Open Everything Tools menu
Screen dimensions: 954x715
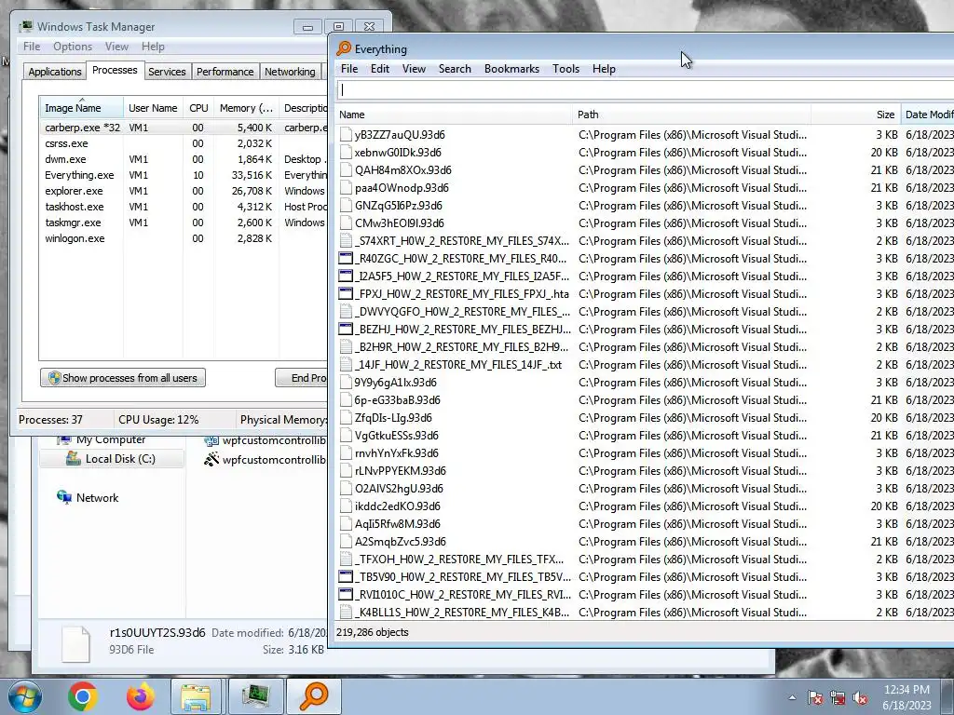[x=566, y=69]
